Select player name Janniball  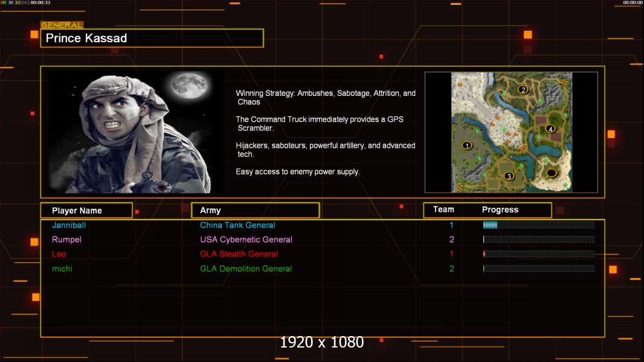coord(69,225)
